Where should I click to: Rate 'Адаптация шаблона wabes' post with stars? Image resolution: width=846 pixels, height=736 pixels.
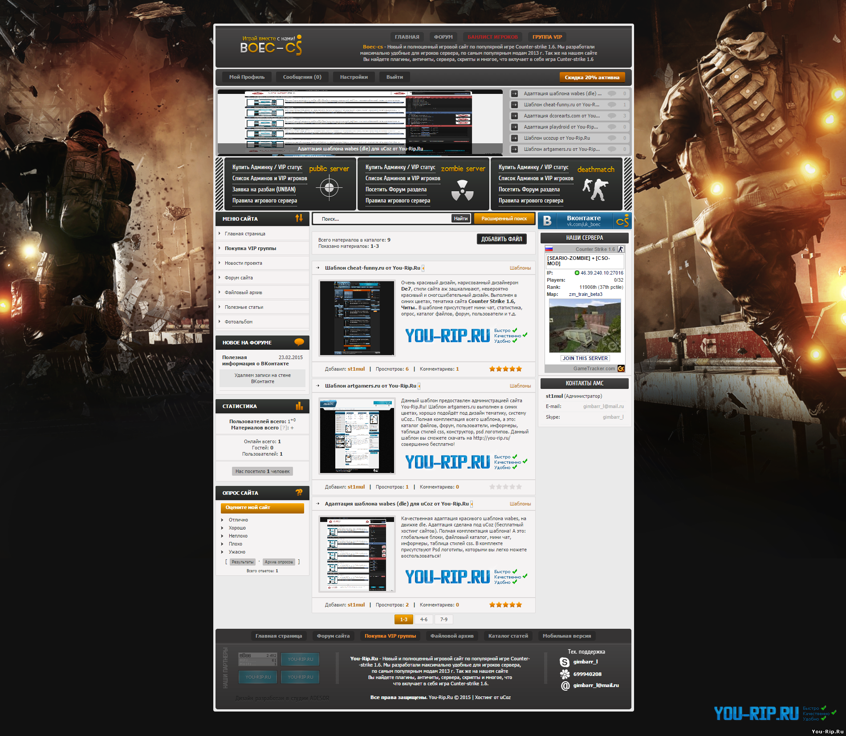tap(505, 605)
